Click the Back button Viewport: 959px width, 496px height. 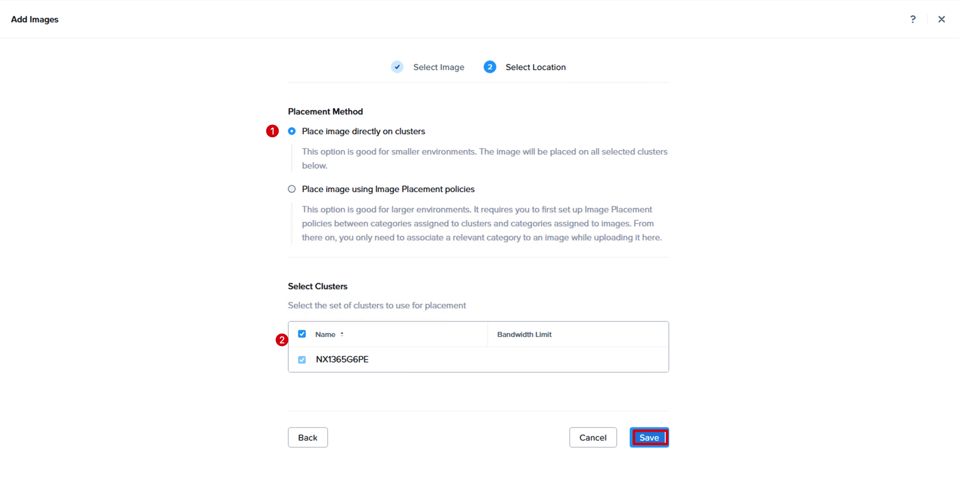point(308,437)
